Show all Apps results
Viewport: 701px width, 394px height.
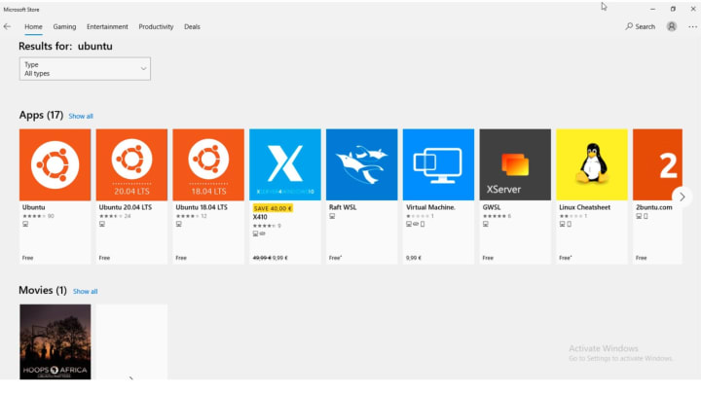click(81, 116)
